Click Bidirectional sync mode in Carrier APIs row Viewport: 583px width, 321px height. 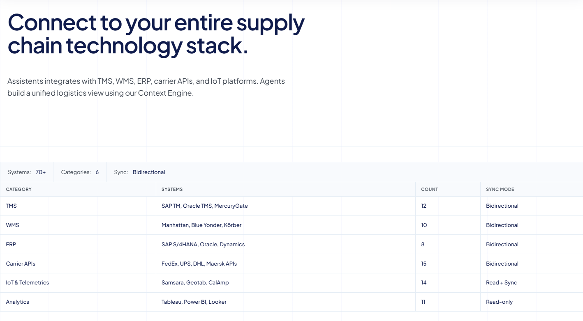pos(532,264)
